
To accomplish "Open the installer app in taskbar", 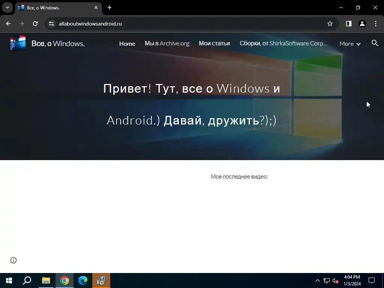I will point(101,280).
